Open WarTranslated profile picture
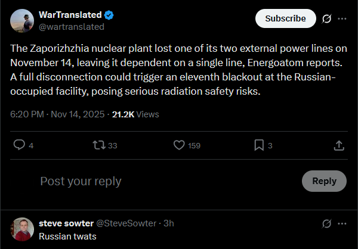 pos(22,21)
